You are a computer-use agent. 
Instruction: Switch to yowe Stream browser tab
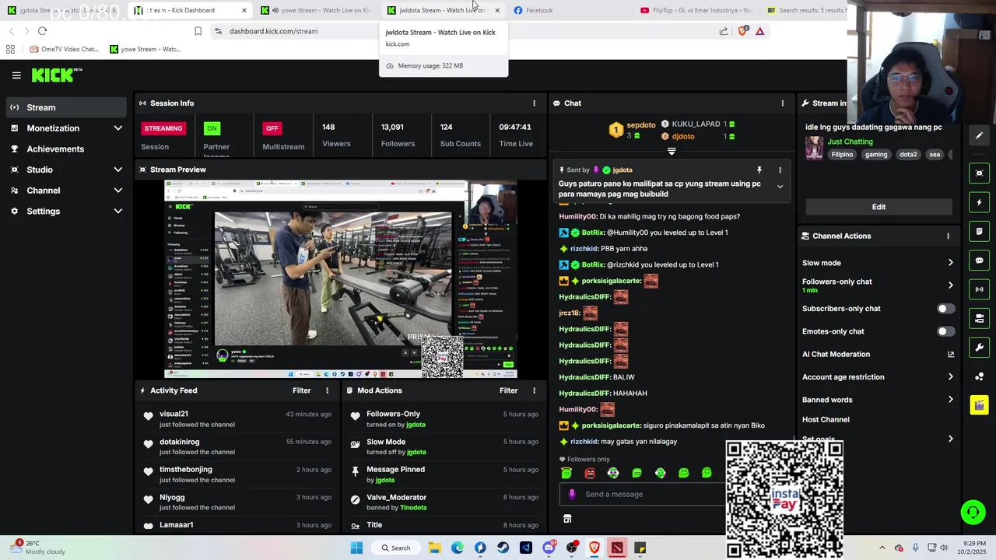click(x=317, y=10)
